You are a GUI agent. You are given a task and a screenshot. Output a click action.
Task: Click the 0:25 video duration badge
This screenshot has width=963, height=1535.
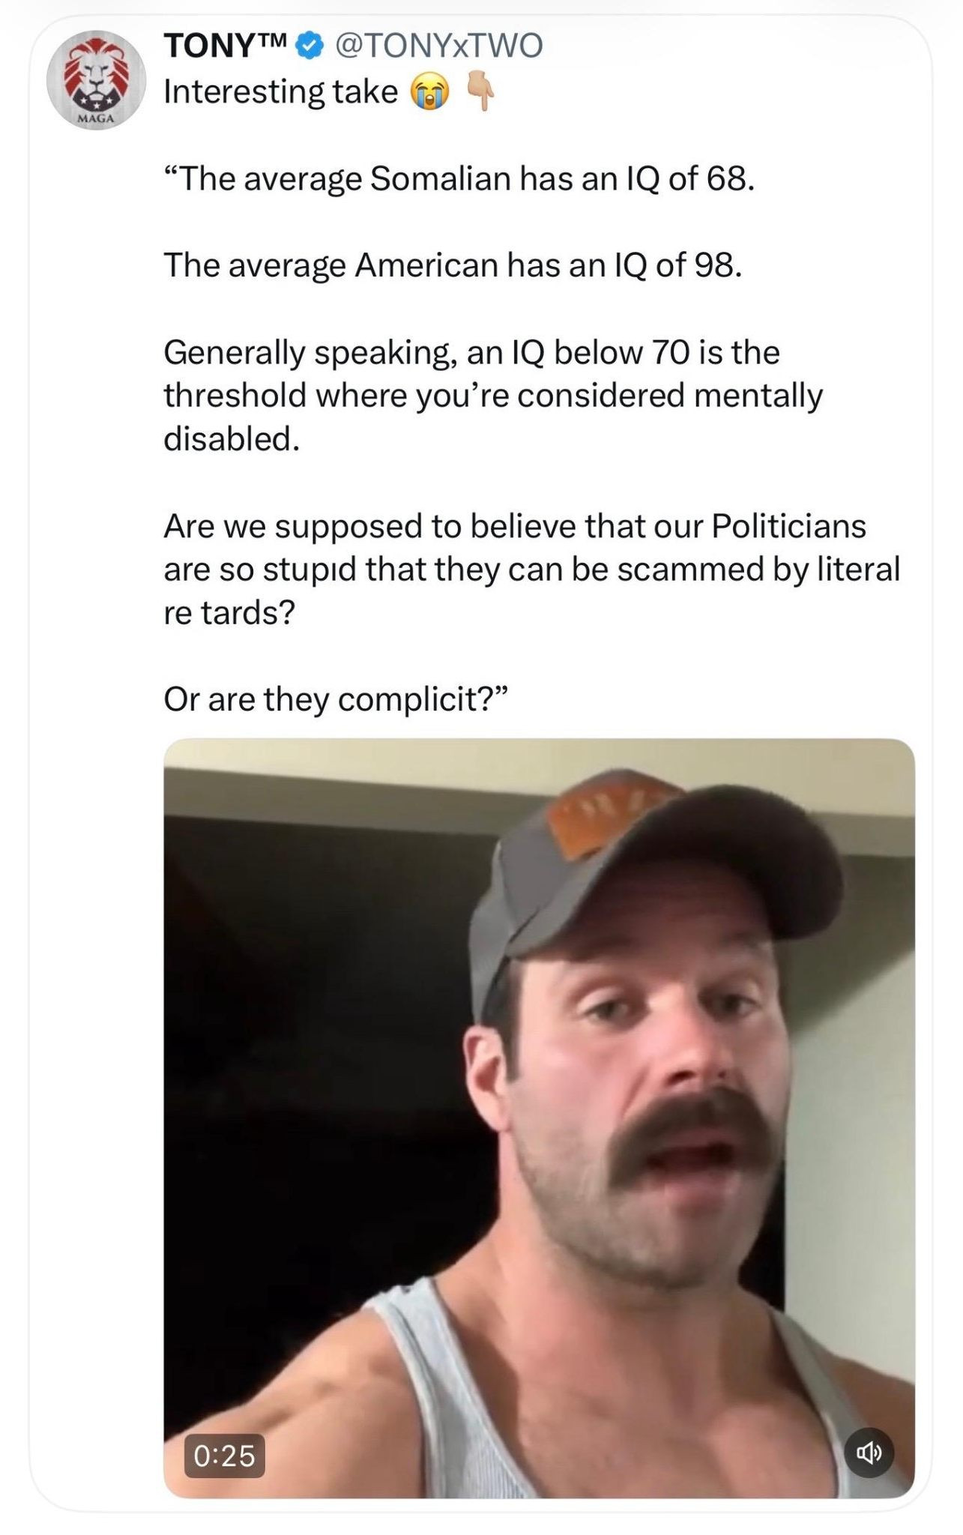(x=224, y=1455)
